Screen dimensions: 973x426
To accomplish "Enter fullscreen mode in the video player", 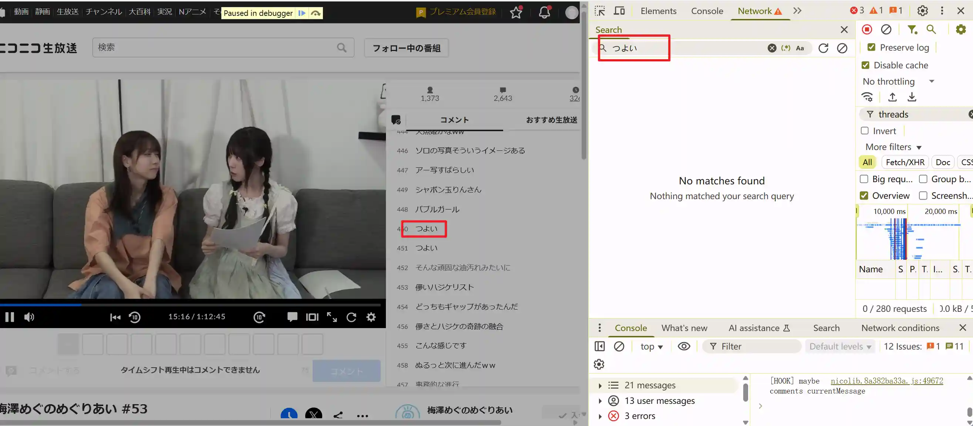I will (x=331, y=317).
